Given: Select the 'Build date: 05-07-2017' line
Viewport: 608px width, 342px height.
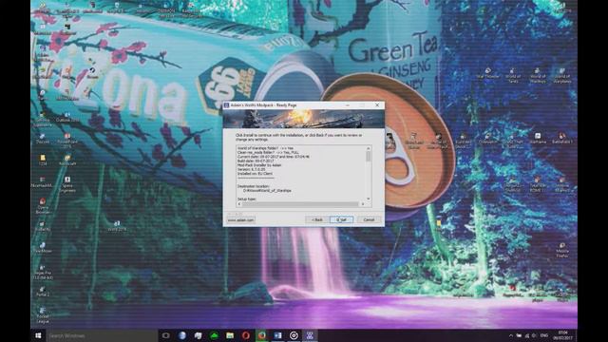Looking at the screenshot, I should pos(256,161).
